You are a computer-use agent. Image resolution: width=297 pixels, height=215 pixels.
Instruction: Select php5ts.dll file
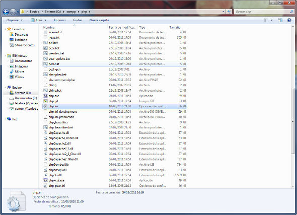[x=55, y=175]
